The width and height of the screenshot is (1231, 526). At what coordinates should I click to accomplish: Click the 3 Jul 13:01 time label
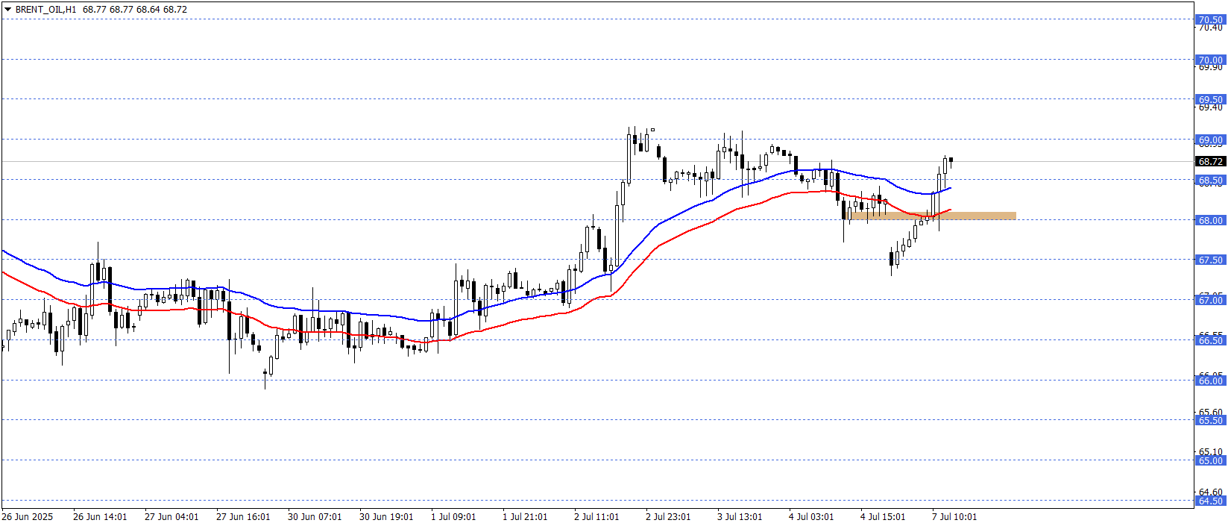coord(740,516)
